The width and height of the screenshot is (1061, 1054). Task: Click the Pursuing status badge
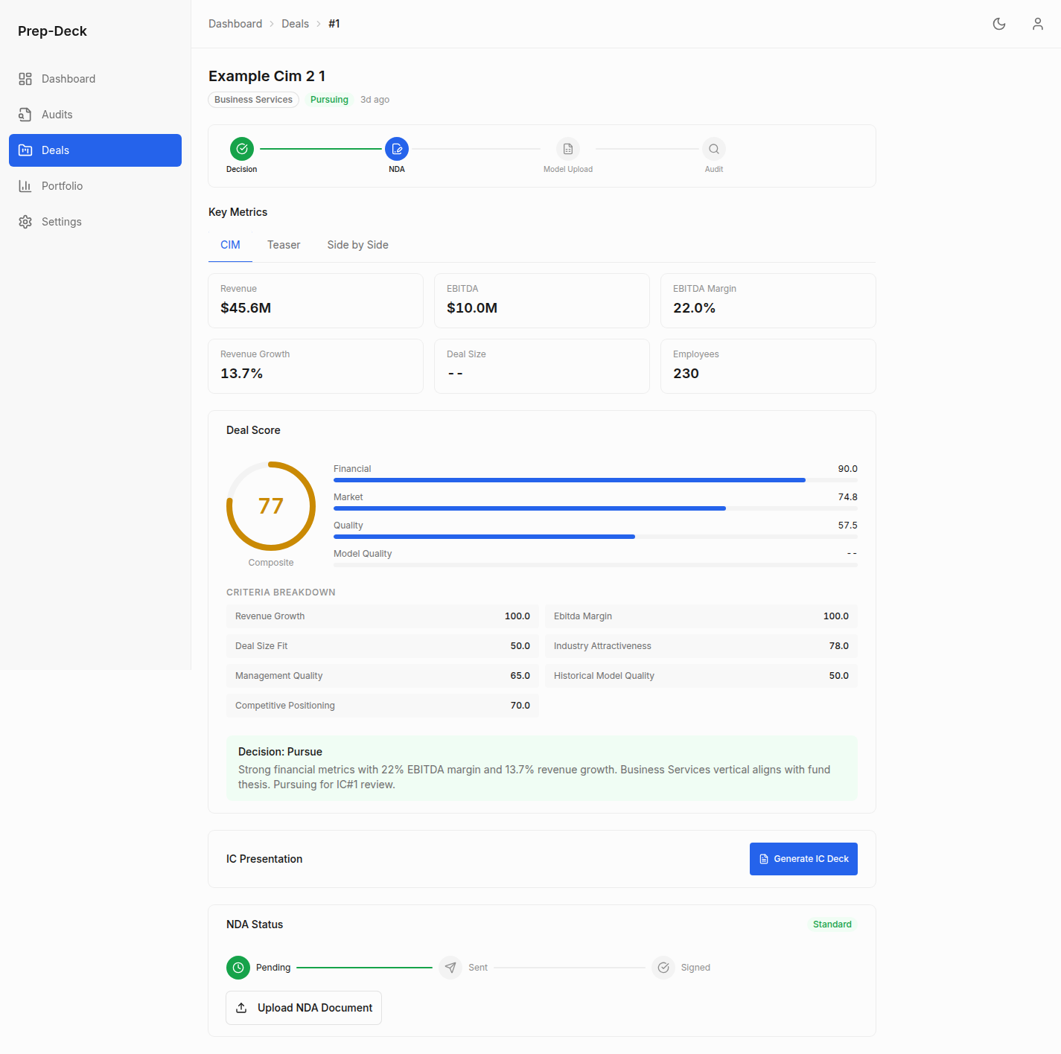point(328,99)
